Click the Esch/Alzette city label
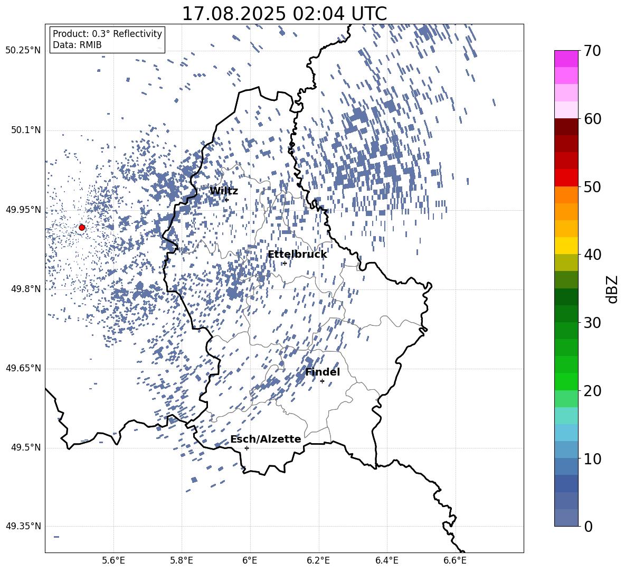 coord(266,439)
